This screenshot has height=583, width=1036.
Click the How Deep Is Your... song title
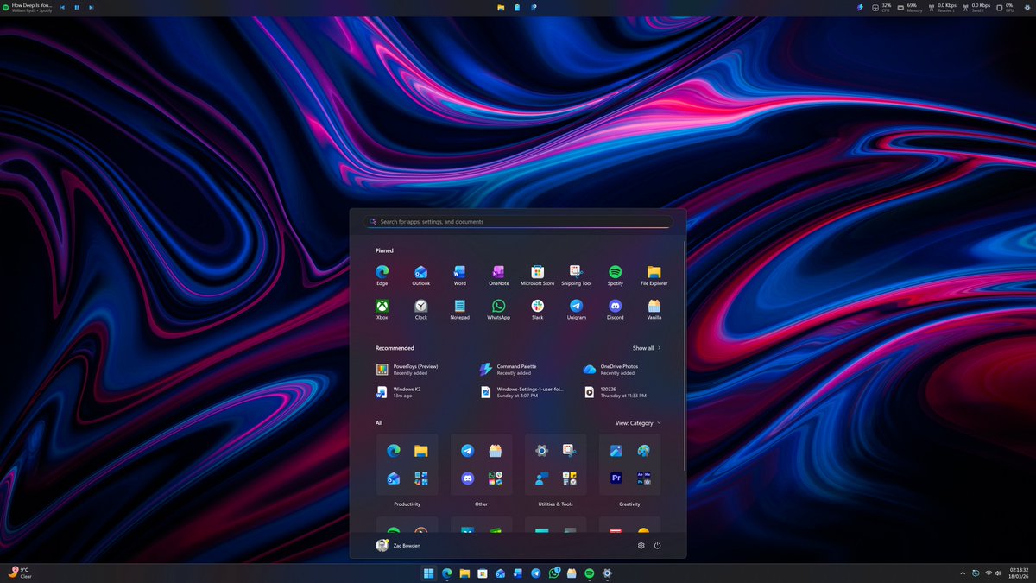coord(32,5)
